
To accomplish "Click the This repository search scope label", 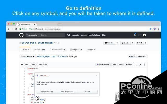I will click(32, 35).
